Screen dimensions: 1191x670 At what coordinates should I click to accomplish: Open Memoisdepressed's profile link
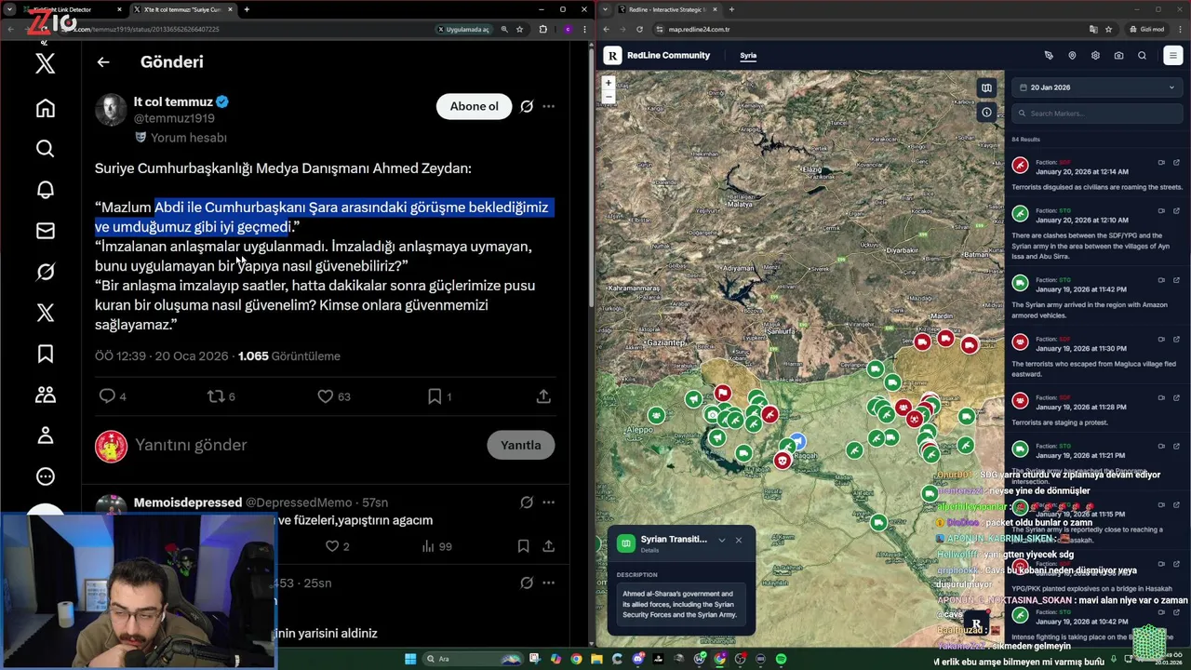click(187, 502)
